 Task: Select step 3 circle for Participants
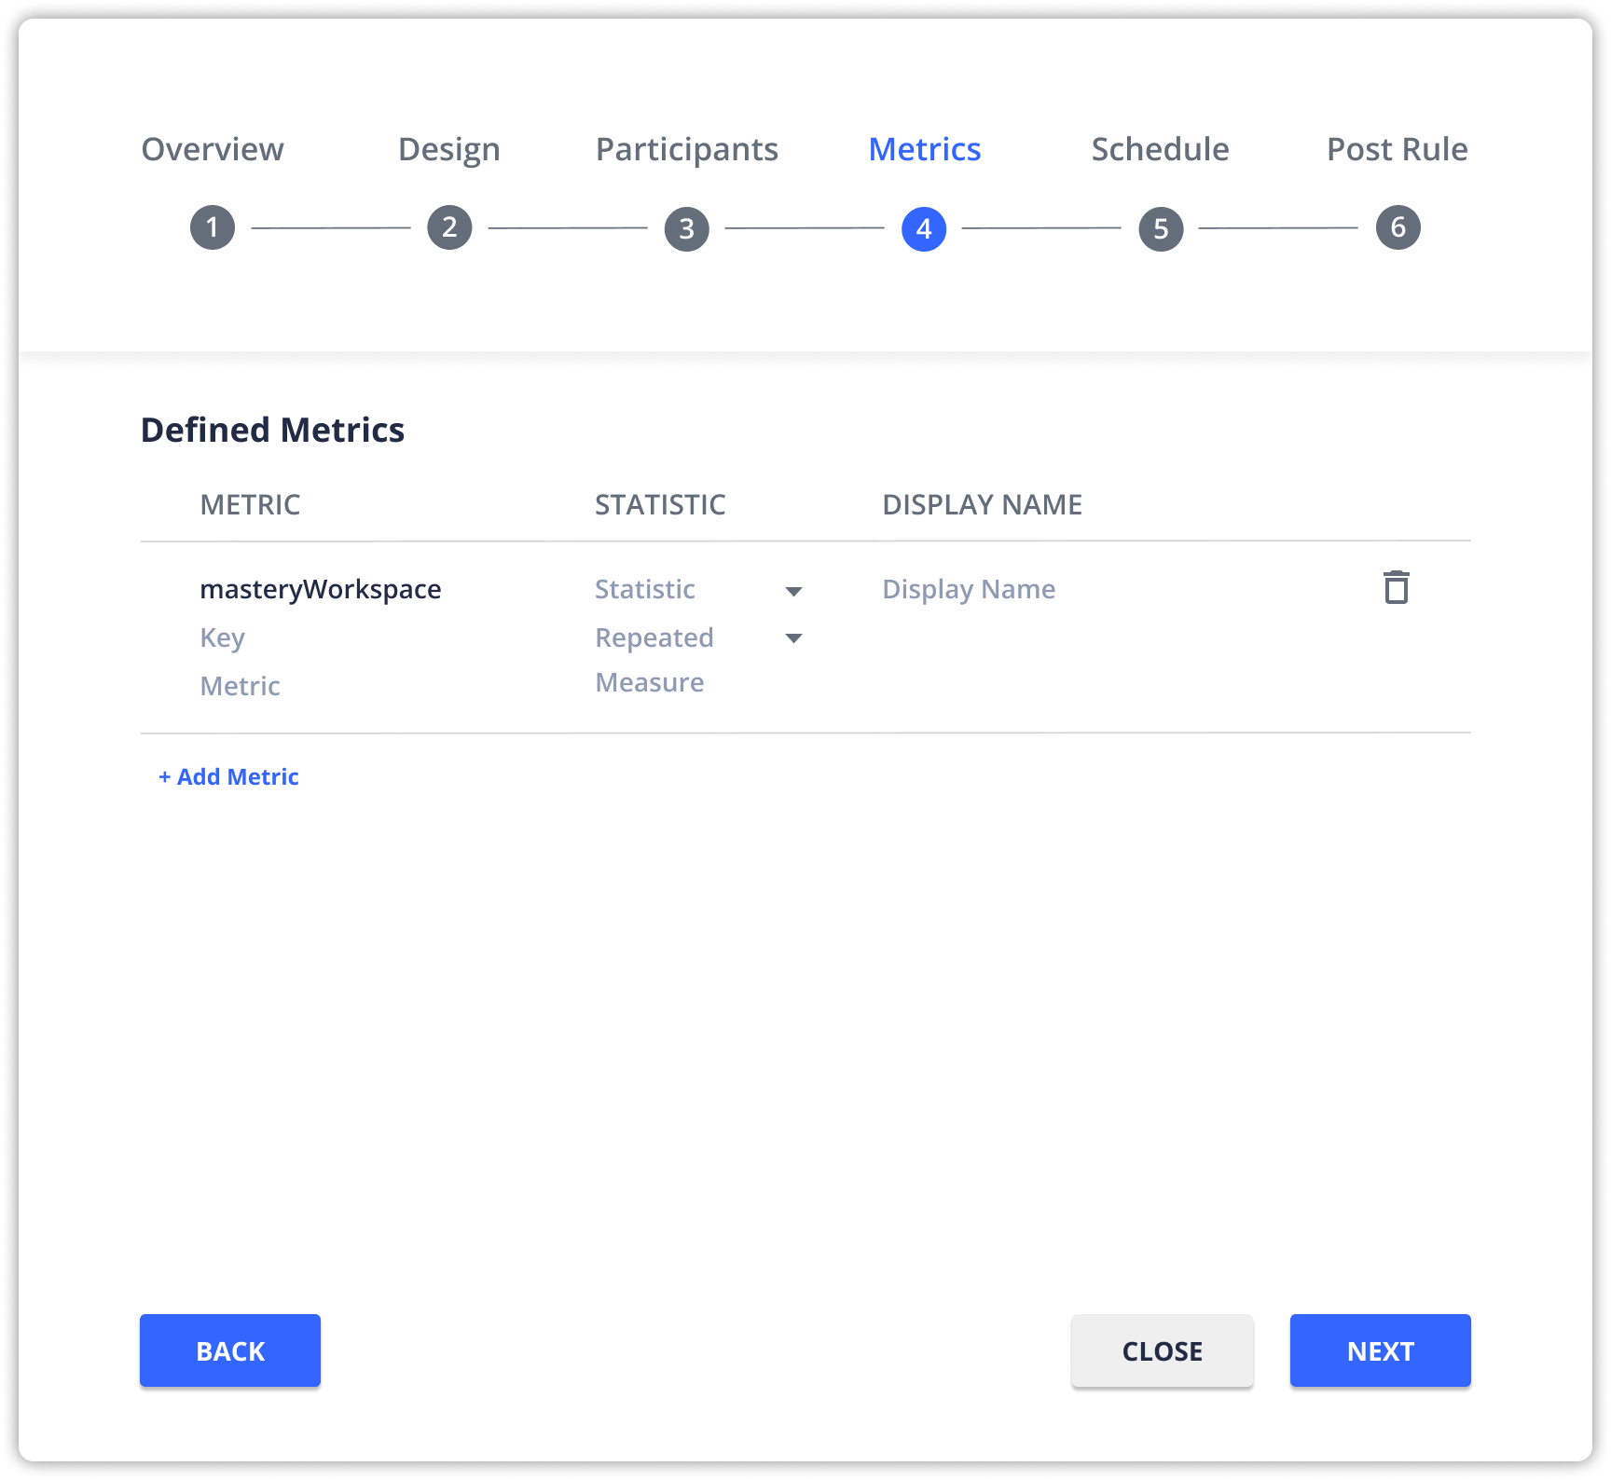pyautogui.click(x=687, y=226)
